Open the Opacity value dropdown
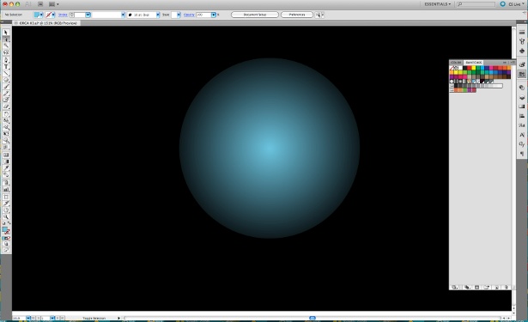Image resolution: width=528 pixels, height=322 pixels. click(214, 15)
